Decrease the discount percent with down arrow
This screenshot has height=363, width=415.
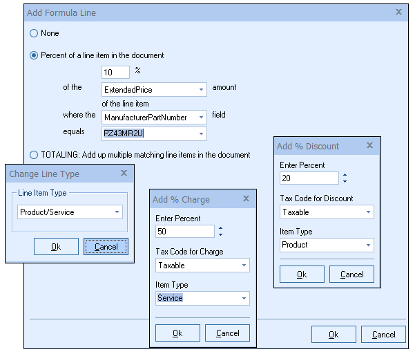click(x=345, y=181)
